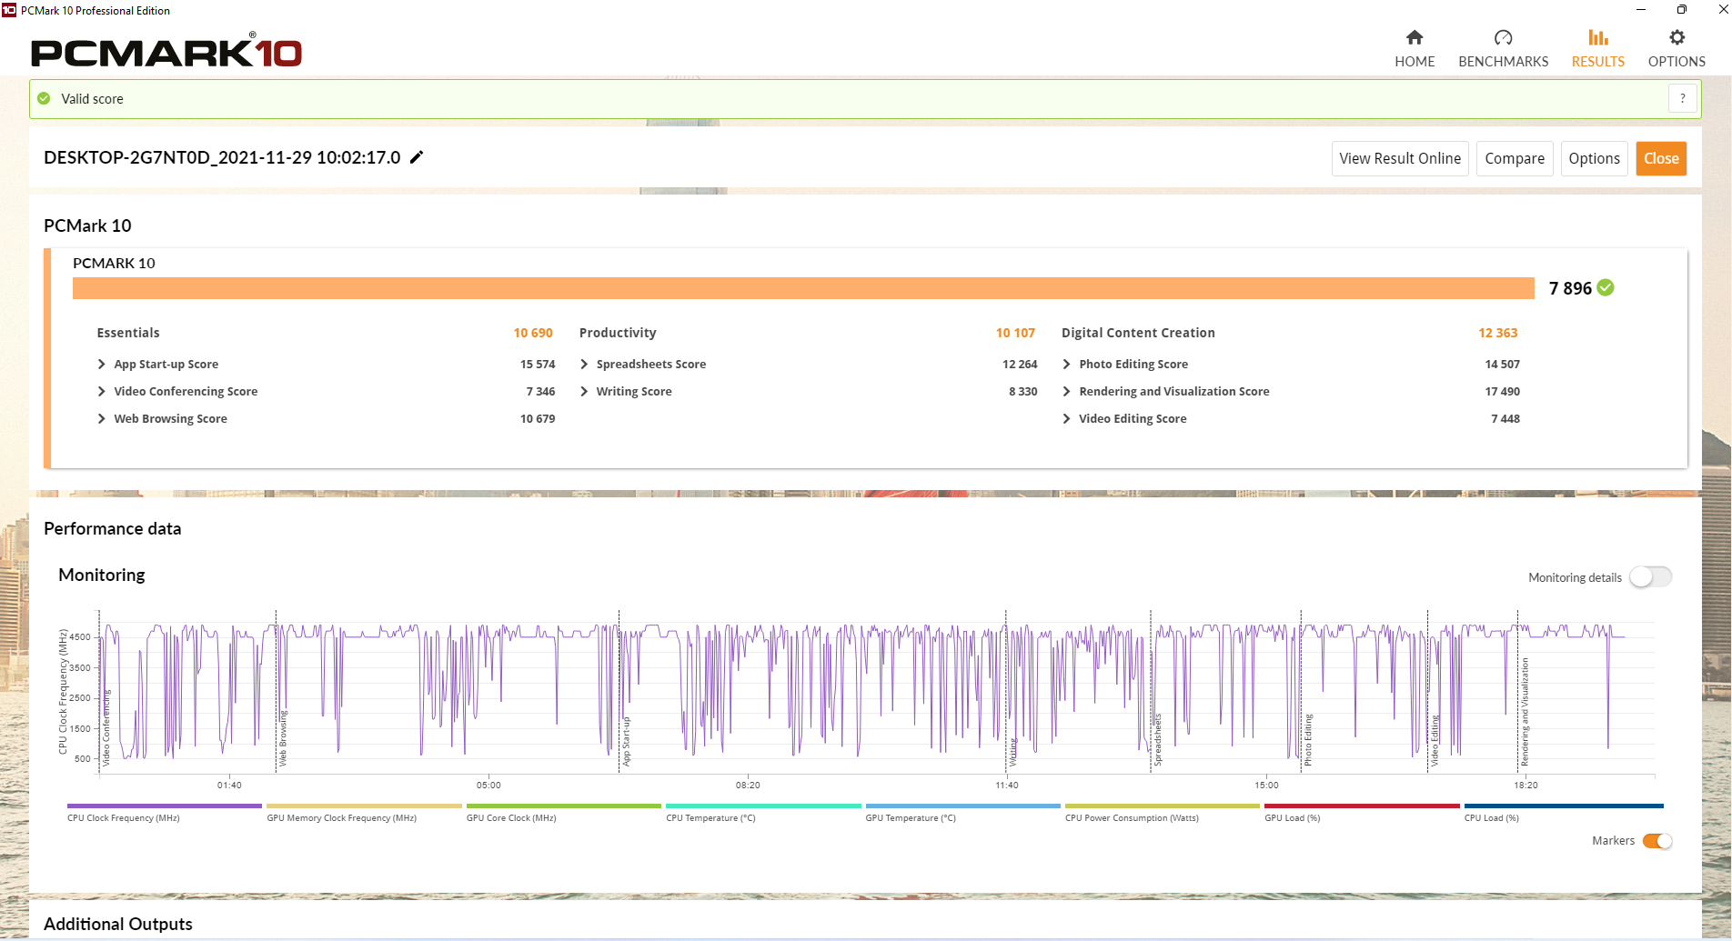Click the green Valid score check icon
The width and height of the screenshot is (1732, 941).
point(44,98)
